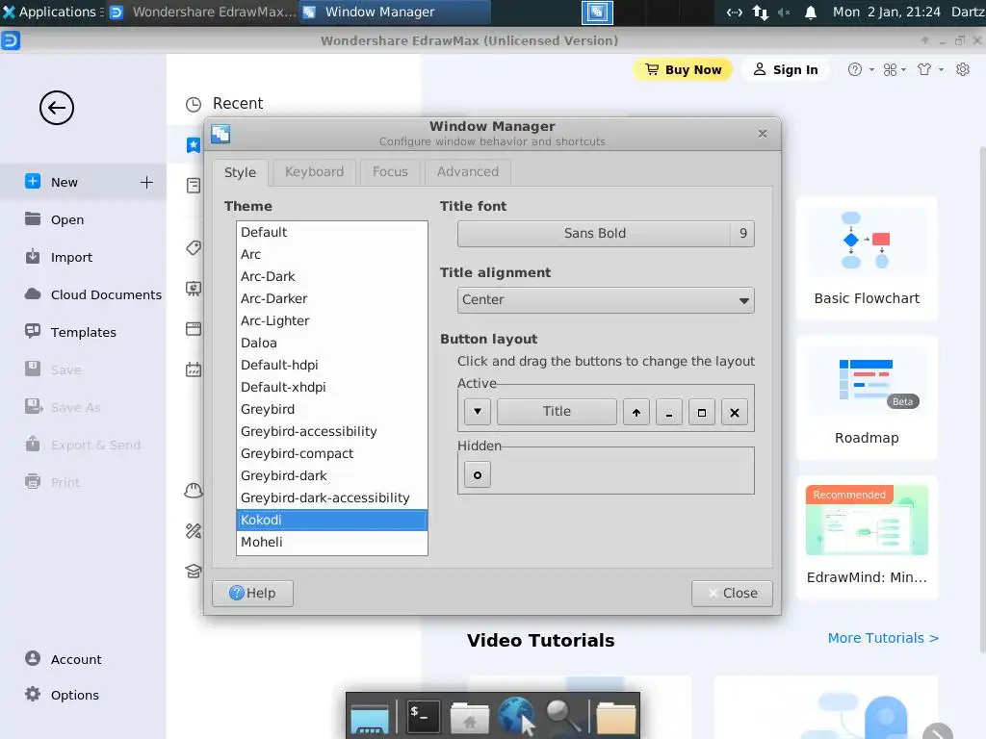Open the apps grid icon in EdrawMax toolbar
This screenshot has height=739, width=986.
890,69
